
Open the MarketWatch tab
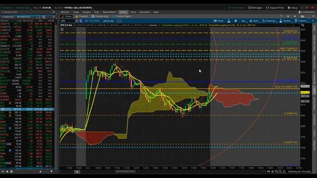(x=109, y=12)
